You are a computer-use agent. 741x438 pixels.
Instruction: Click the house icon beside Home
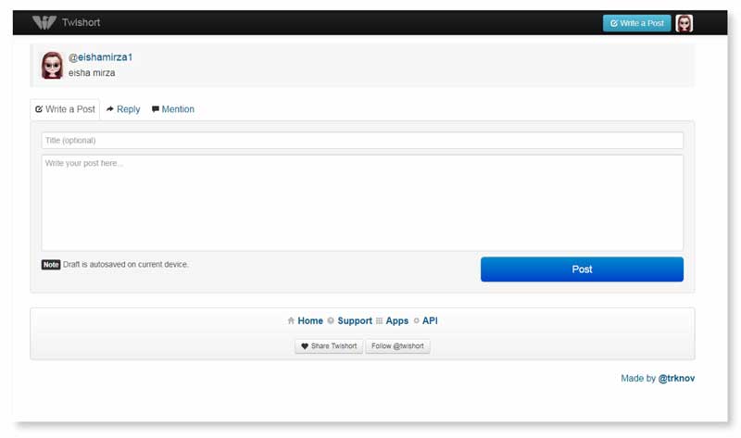click(291, 321)
